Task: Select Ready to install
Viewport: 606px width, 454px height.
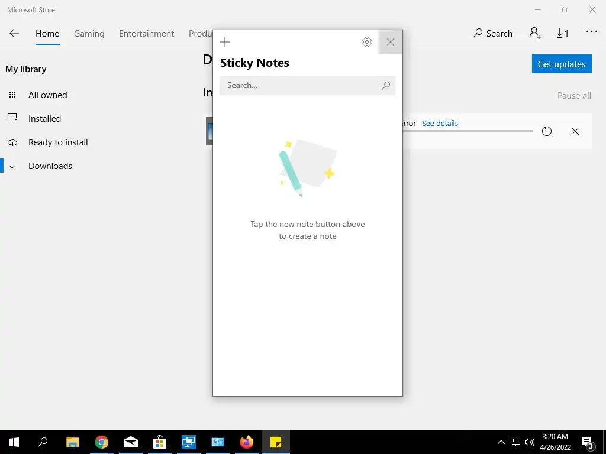Action: 58,142
